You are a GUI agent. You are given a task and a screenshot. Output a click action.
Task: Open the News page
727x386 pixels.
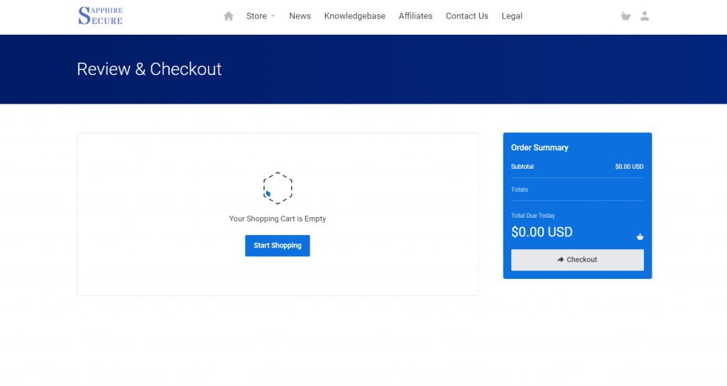click(300, 16)
